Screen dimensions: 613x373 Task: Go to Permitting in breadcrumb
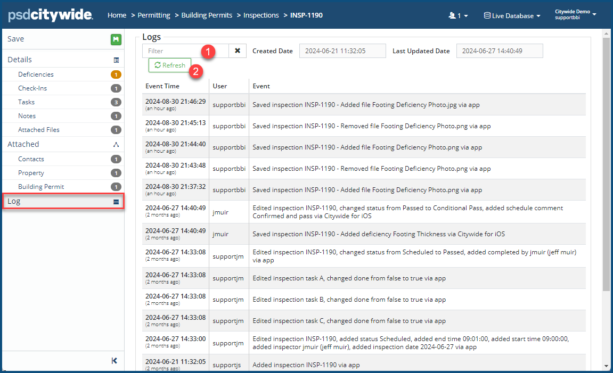(154, 15)
